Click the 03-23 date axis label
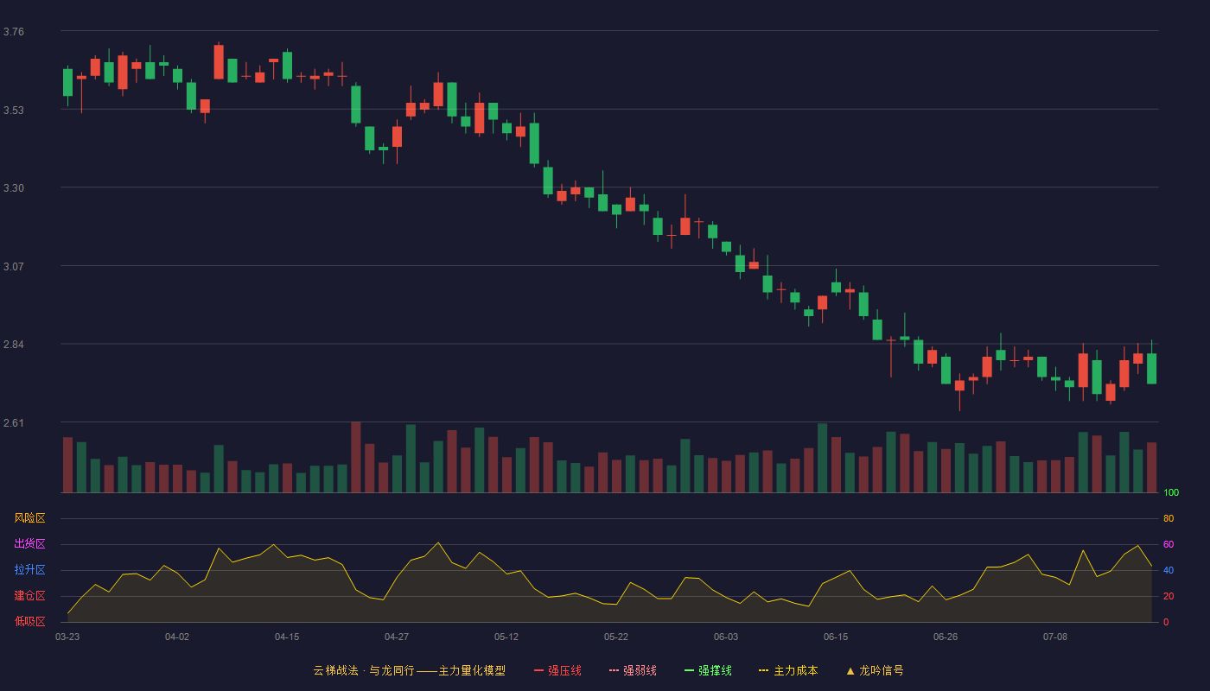Viewport: 1210px width, 691px height. coord(67,637)
